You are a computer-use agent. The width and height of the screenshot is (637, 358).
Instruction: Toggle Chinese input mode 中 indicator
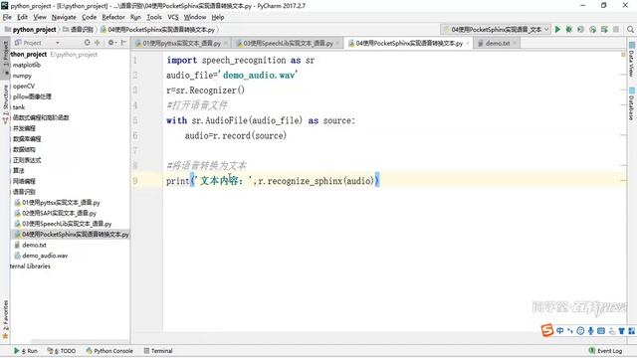[560, 331]
